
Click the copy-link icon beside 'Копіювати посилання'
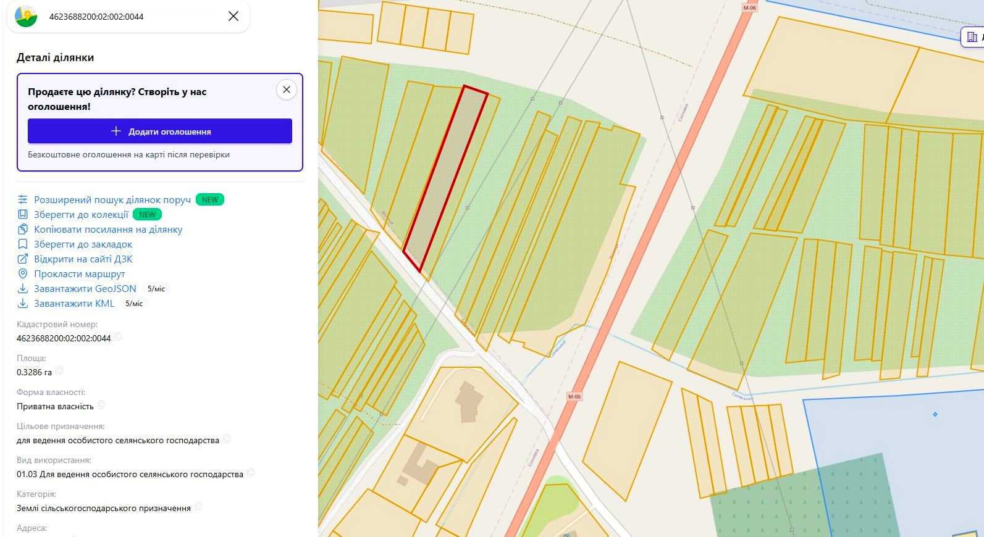point(23,229)
